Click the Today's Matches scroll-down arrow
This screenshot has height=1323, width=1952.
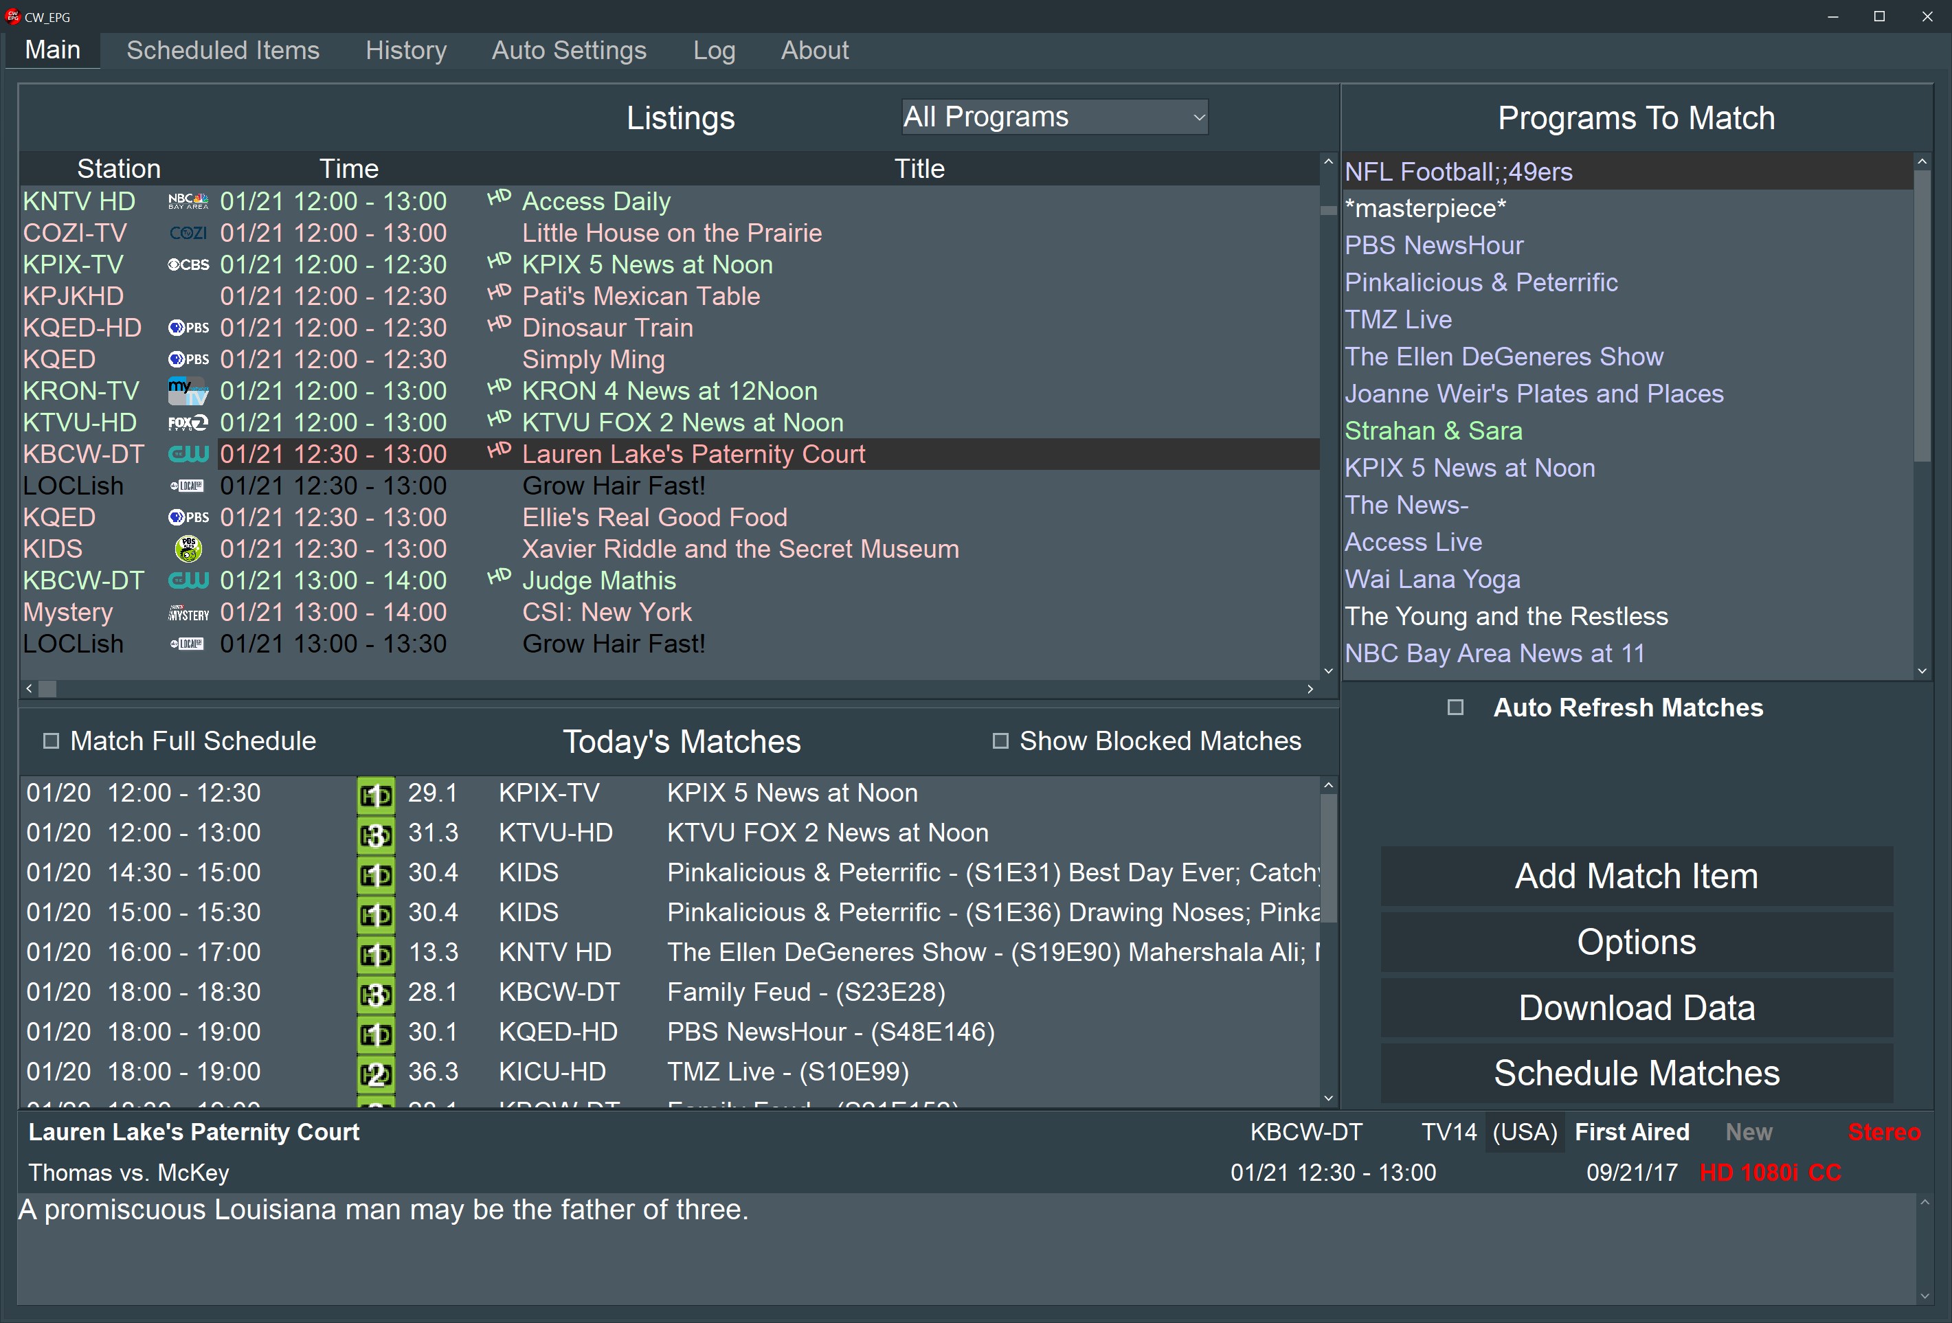1328,1097
